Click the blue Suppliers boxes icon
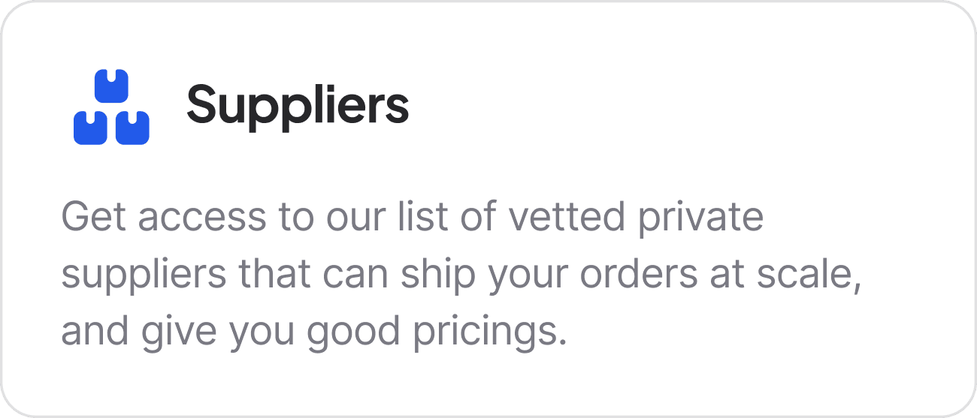The width and height of the screenshot is (977, 418). click(x=111, y=107)
